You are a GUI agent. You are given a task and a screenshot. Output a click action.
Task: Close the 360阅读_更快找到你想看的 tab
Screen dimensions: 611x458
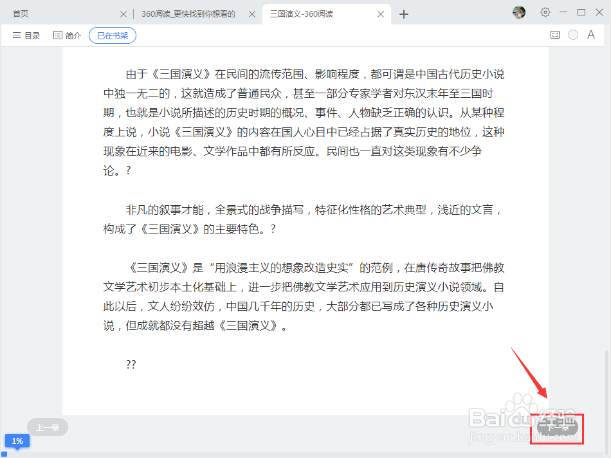pos(251,13)
